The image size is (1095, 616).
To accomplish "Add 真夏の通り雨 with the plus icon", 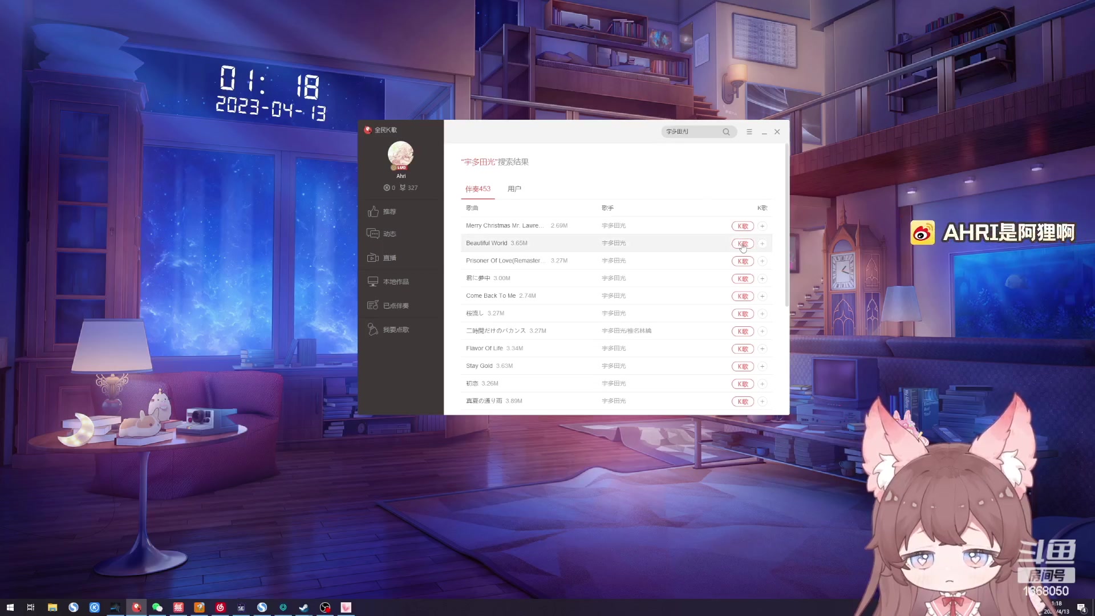I will click(762, 402).
